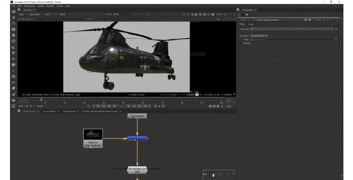353x180 pixels.
Task: Switch to the Node tab in Properties
Action: (251, 24)
